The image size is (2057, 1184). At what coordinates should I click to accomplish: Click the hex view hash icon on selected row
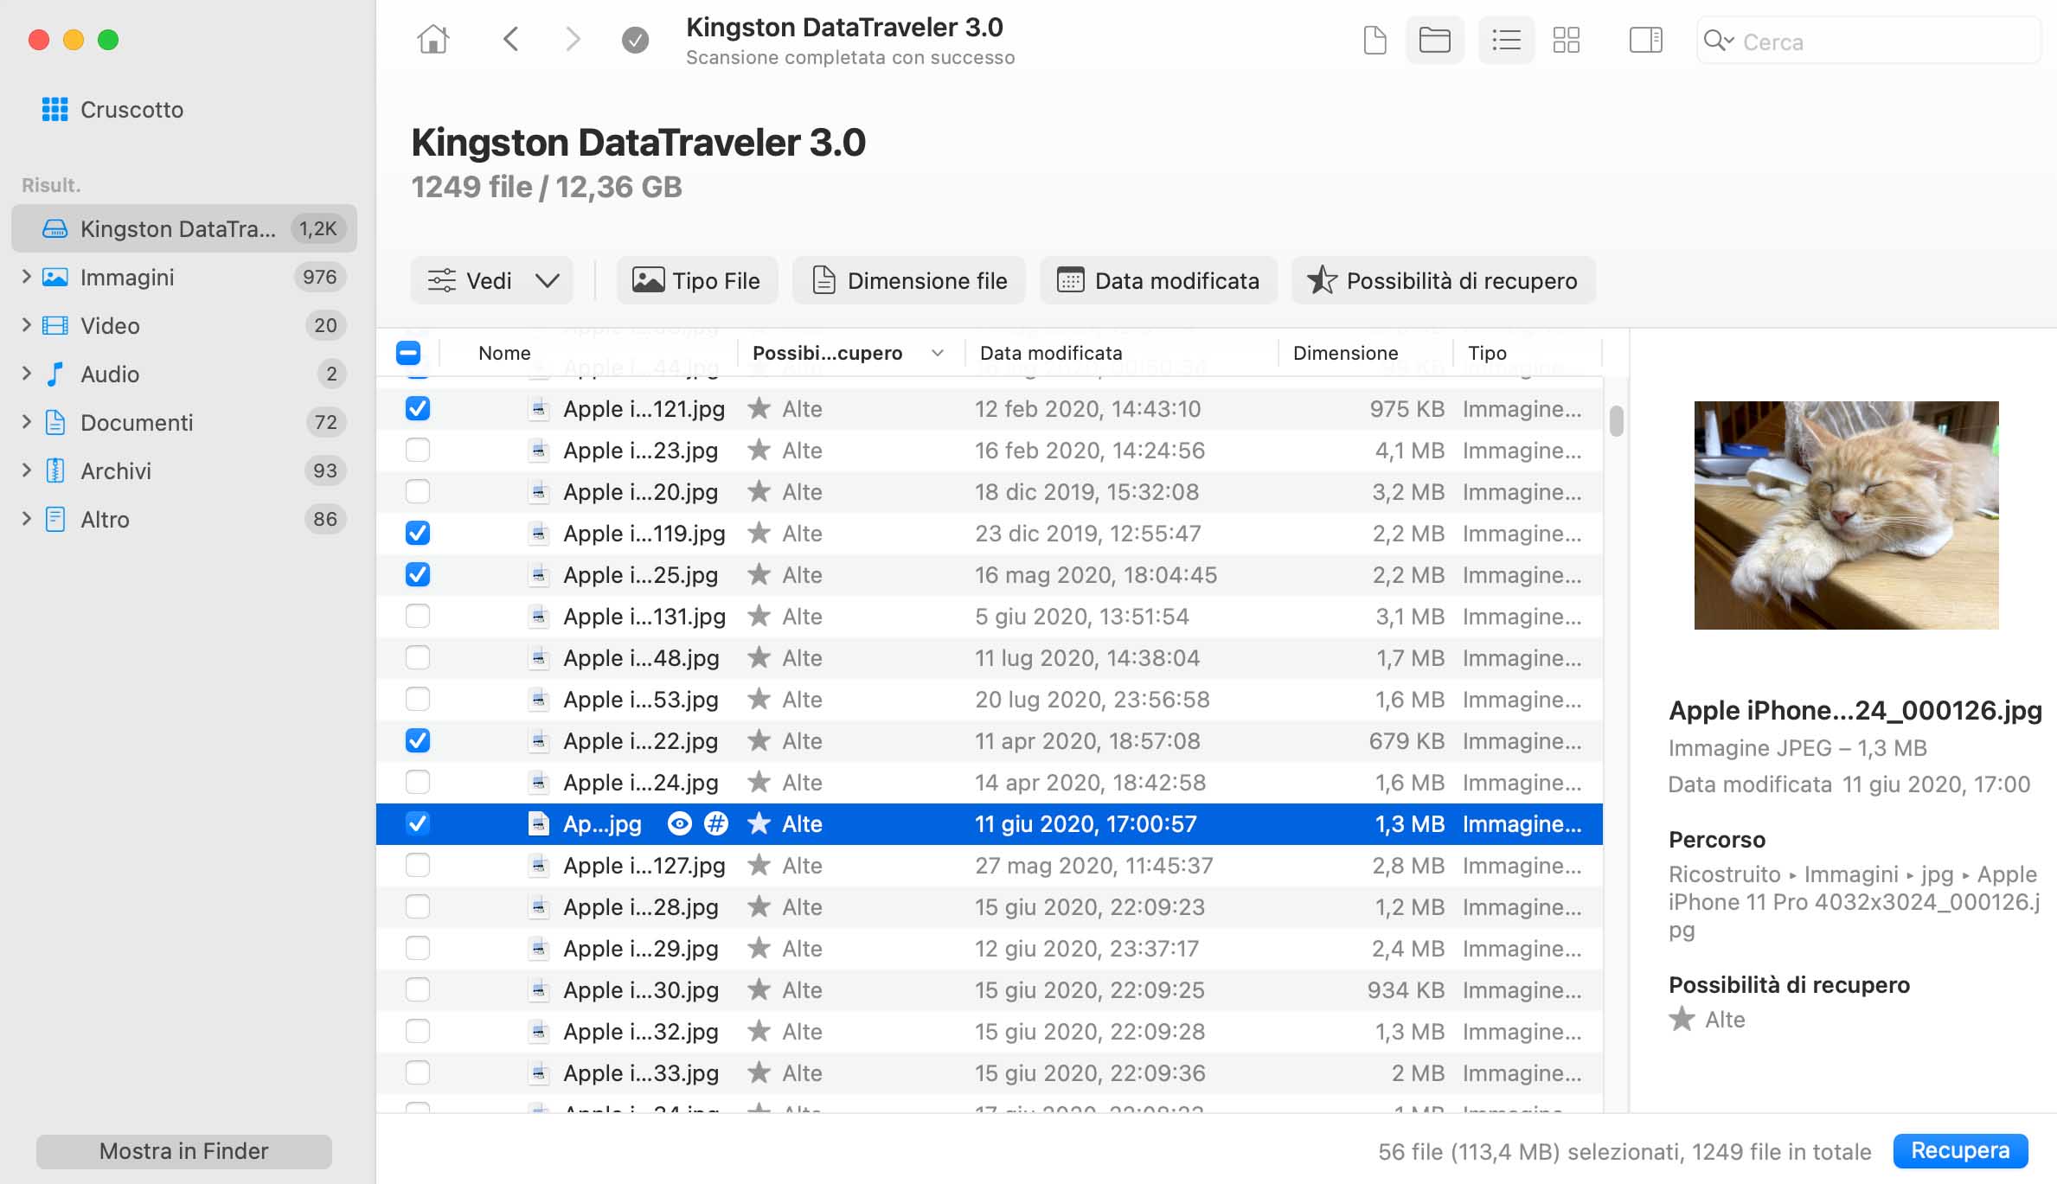point(716,823)
